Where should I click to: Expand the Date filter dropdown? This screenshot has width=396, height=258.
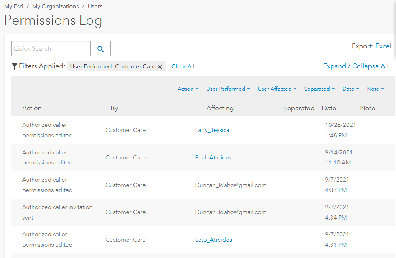pyautogui.click(x=350, y=89)
